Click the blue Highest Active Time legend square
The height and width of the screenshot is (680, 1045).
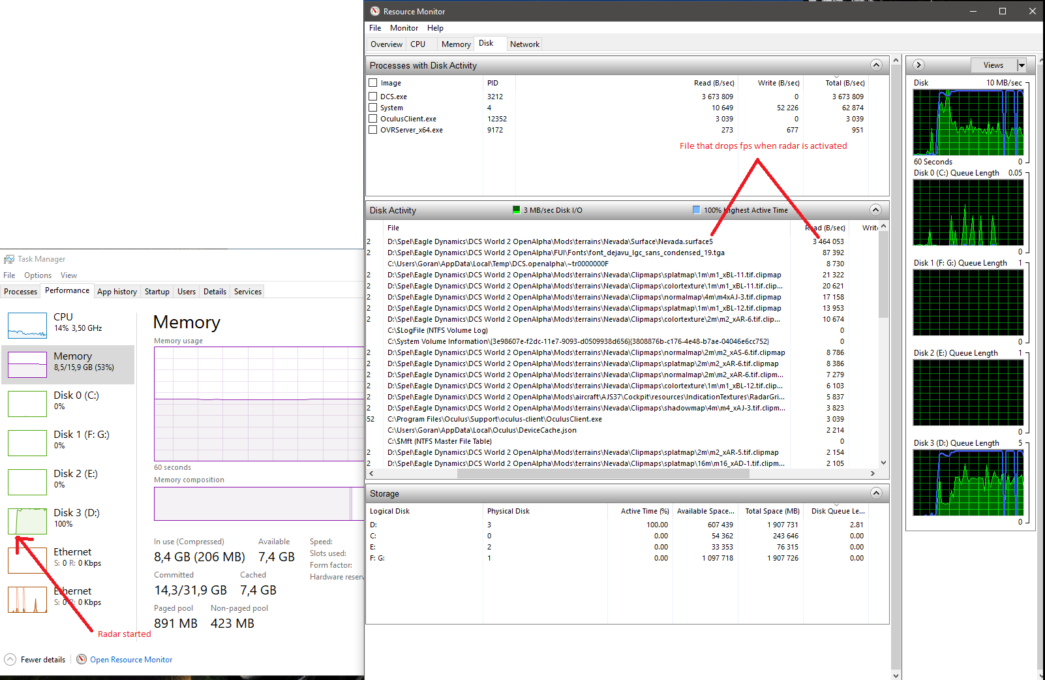pos(696,209)
